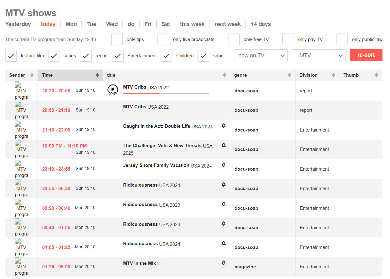Uncheck the sport checkbox
The width and height of the screenshot is (390, 279).
click(x=203, y=56)
